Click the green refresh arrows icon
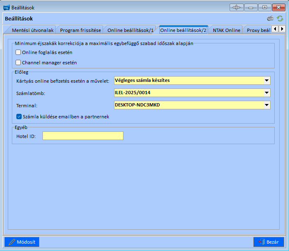 pyautogui.click(x=280, y=18)
